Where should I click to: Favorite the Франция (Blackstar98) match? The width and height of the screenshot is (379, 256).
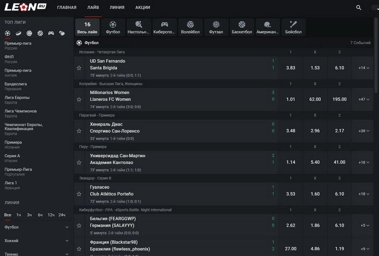(x=79, y=249)
